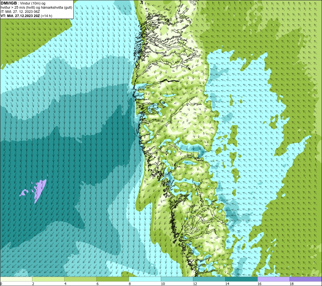Click the above 18 m/s purple legend swatch
The height and width of the screenshot is (286, 322).
tap(306, 279)
